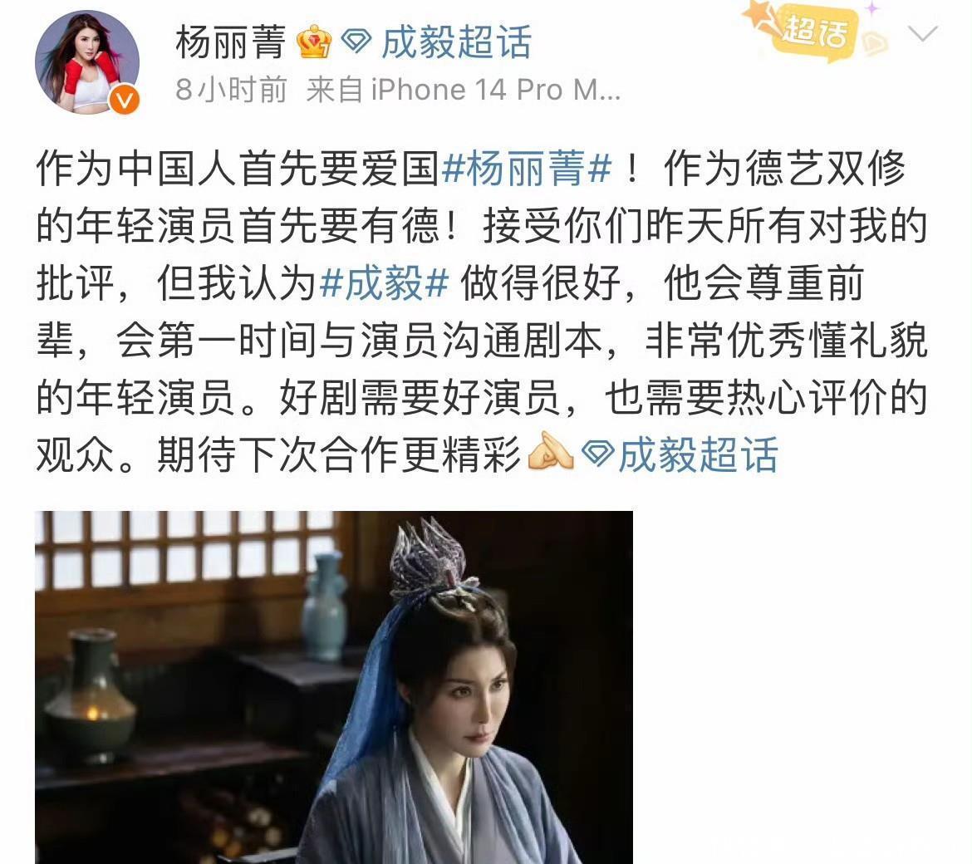This screenshot has height=864, width=972.
Task: Tap the diamond icon at post end
Action: [598, 455]
